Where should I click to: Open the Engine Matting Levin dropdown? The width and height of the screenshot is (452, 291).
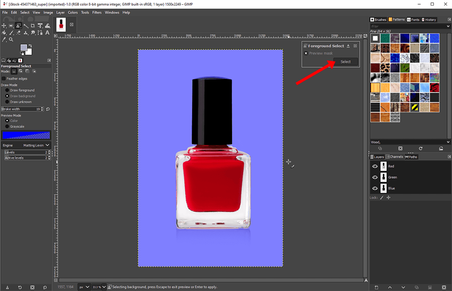click(x=36, y=146)
